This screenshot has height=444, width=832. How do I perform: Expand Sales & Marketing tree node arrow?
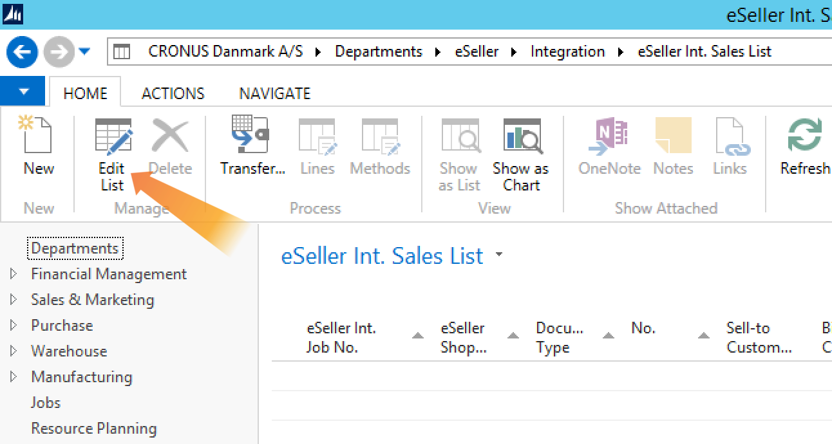pos(14,300)
